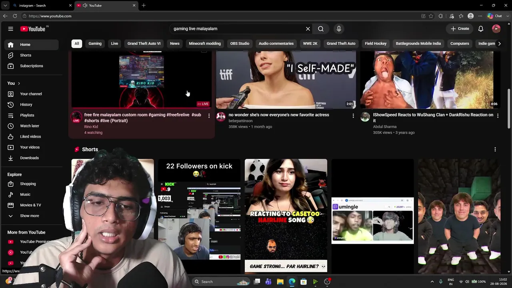
Task: Expand Show more under Explore
Action: coord(29,216)
